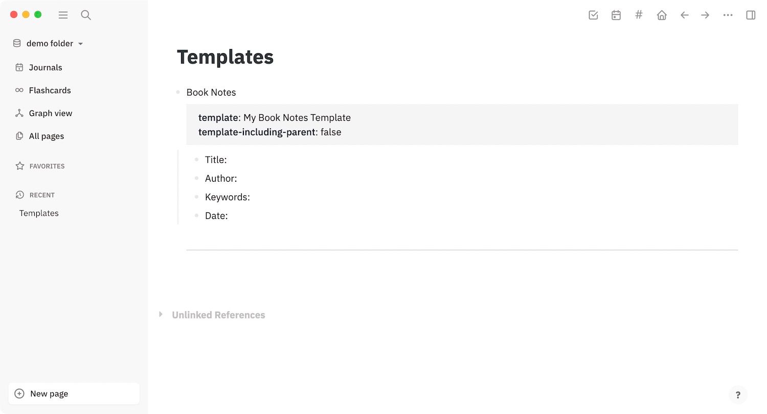Screen dimensions: 767x414
Task: Go to home via house icon
Action: (662, 15)
